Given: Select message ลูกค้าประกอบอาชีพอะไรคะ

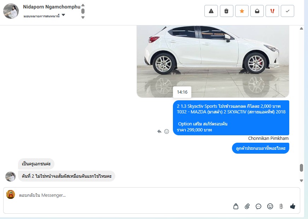Looking at the screenshot, I should pos(261,148).
